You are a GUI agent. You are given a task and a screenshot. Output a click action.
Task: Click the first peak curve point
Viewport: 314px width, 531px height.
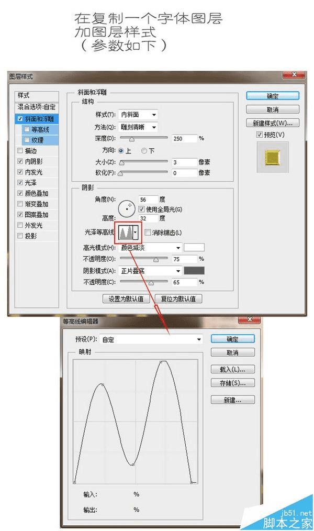pos(102,385)
